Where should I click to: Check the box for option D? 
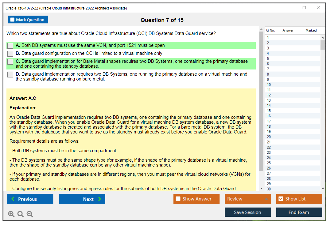pyautogui.click(x=10, y=74)
